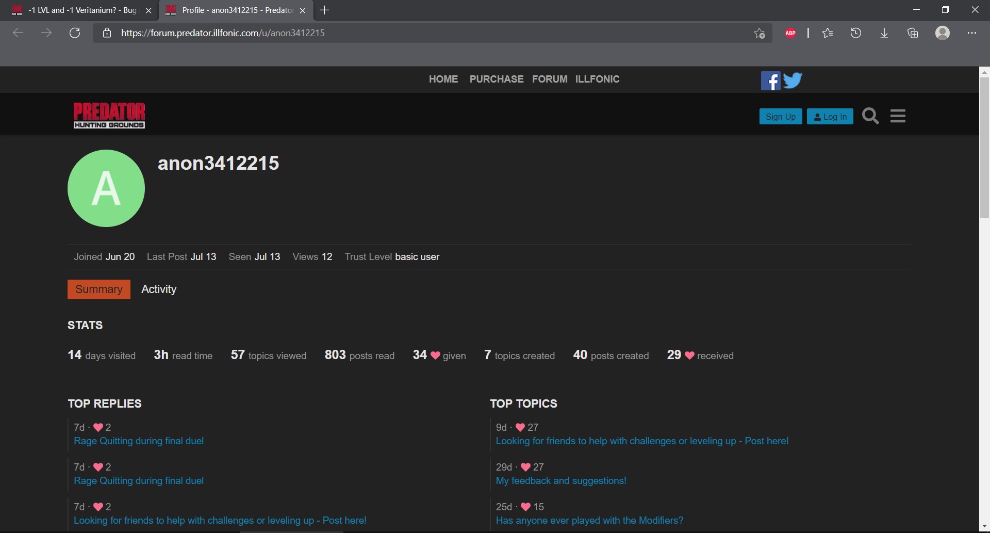The image size is (990, 533).
Task: Open 'My feedback and suggestions!' topic
Action: tap(561, 481)
